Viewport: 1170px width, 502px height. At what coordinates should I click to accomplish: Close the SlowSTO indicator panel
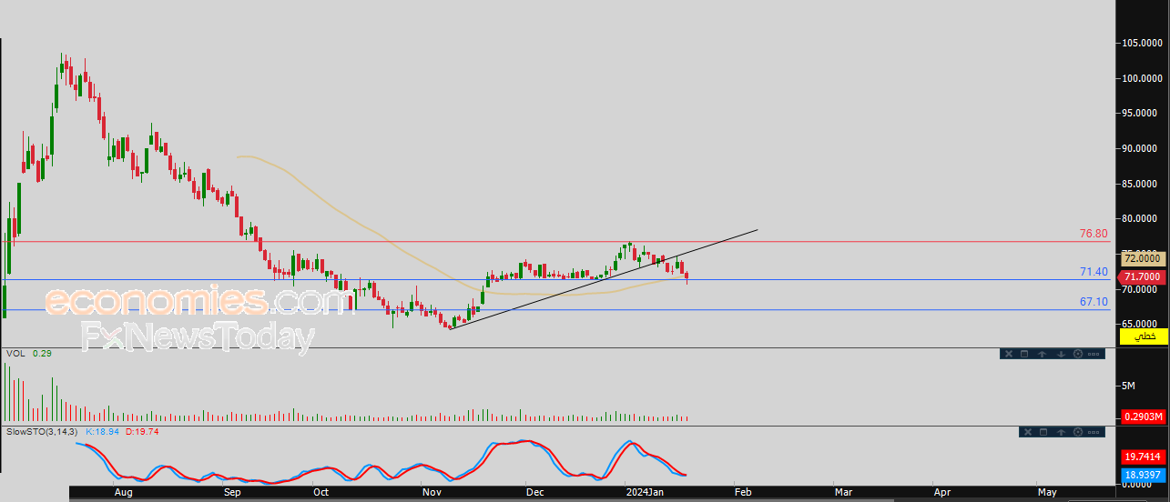tap(1028, 432)
